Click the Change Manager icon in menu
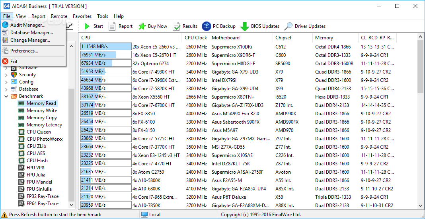The width and height of the screenshot is (425, 219). pos(5,40)
